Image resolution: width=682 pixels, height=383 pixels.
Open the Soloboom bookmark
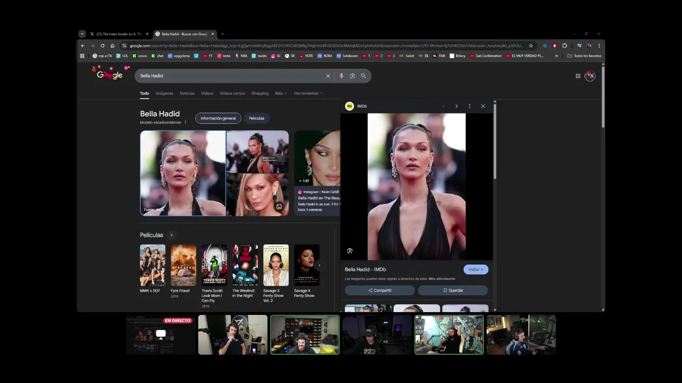pos(347,56)
